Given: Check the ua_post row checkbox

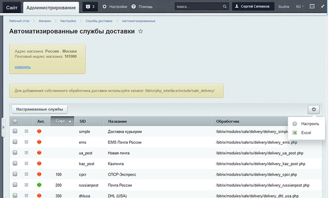Looking at the screenshot, I should point(15,153).
